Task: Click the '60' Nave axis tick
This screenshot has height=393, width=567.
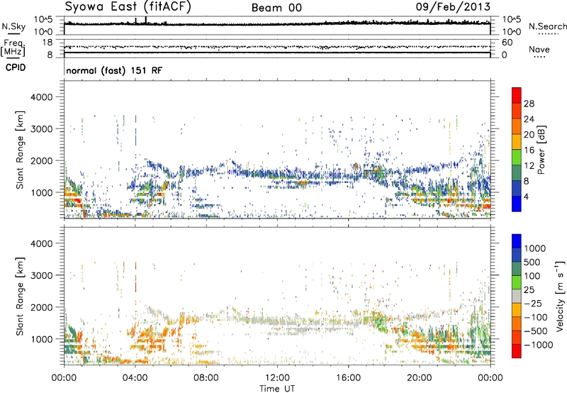Action: [x=507, y=43]
